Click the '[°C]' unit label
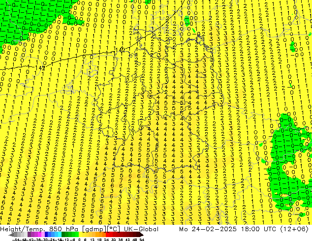This screenshot has height=241, width=312. point(114,229)
